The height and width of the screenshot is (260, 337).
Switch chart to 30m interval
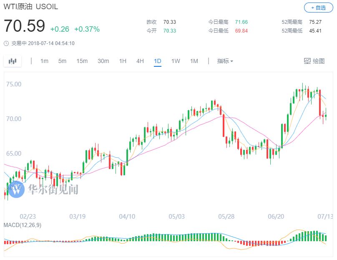click(103, 61)
